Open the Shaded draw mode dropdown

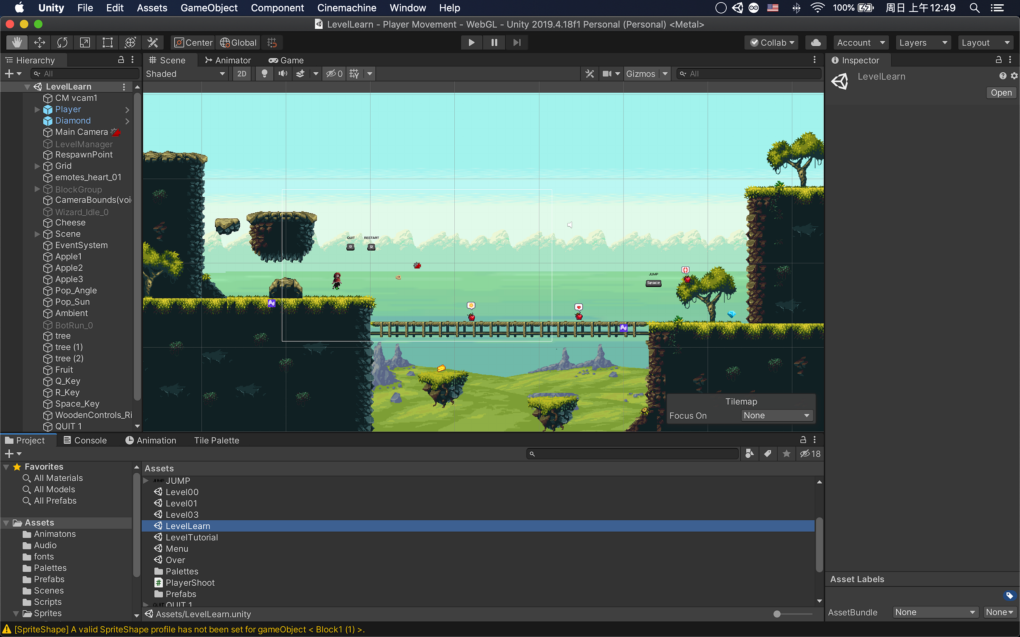click(x=185, y=74)
